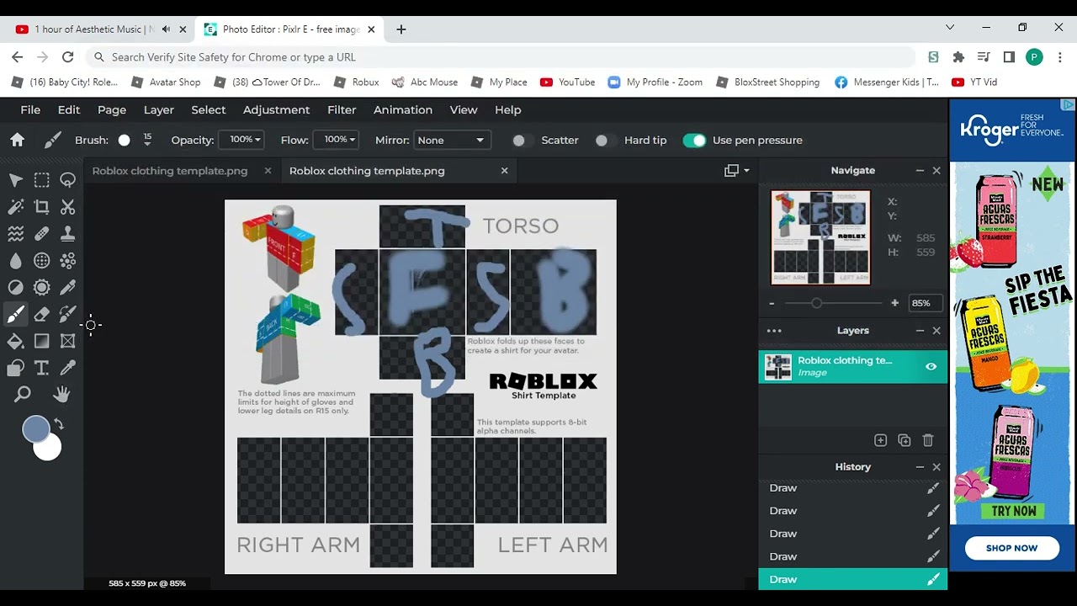1077x606 pixels.
Task: Click the Navigate panel preview thumbnail
Action: [820, 237]
